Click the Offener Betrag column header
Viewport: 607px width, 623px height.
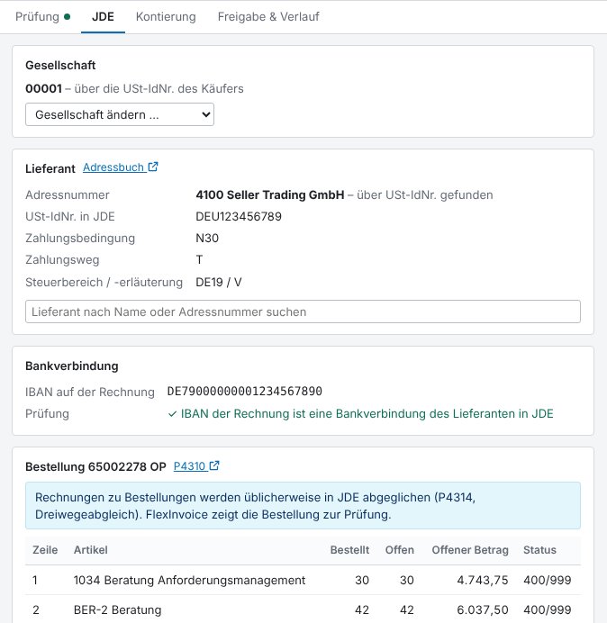[x=470, y=550]
